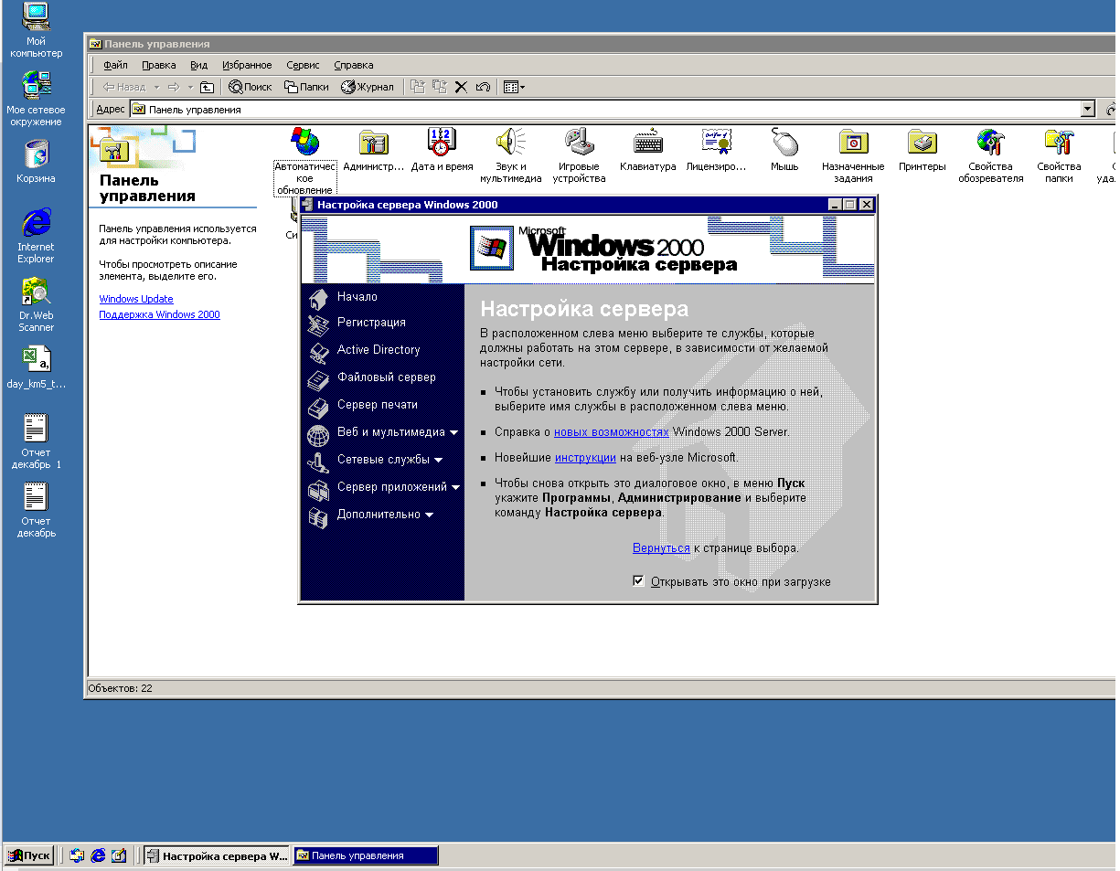Select Регистрация in server setup menu
This screenshot has width=1120, height=871.
(x=371, y=323)
